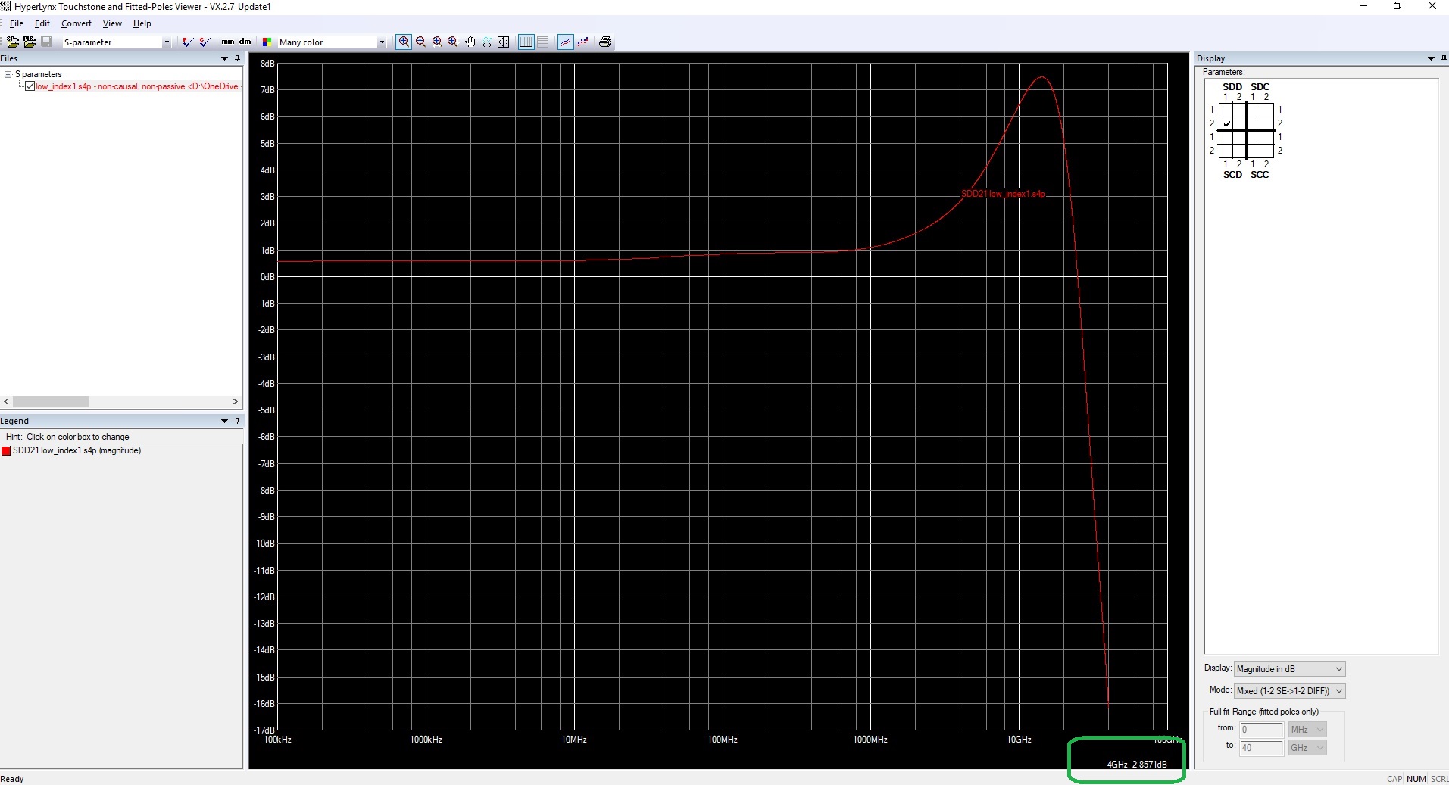
Task: Fit the plot to window
Action: pyautogui.click(x=503, y=42)
